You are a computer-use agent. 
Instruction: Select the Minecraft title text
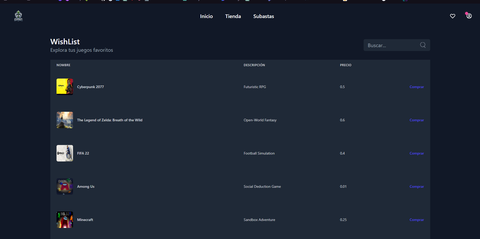click(x=85, y=220)
